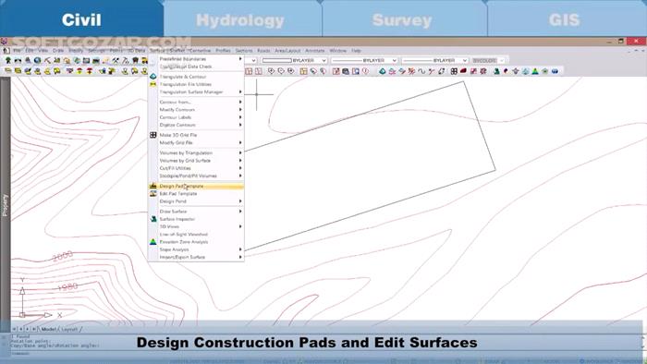Open the Draw menu

pos(58,50)
